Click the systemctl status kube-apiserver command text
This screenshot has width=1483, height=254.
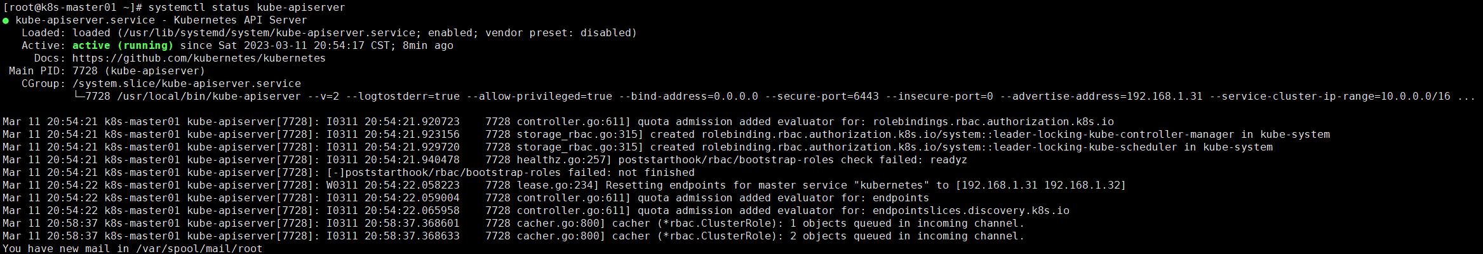[x=247, y=8]
